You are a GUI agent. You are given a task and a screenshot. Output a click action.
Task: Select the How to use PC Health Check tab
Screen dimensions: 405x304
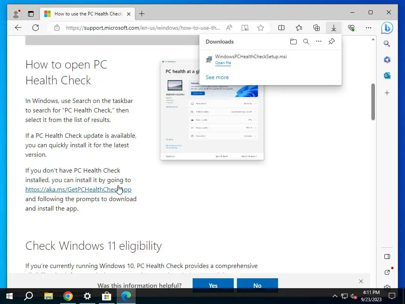[x=87, y=14]
